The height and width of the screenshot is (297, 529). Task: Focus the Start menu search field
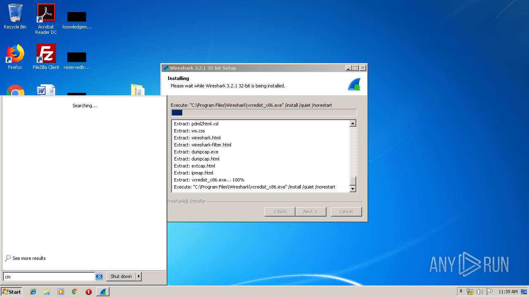(49, 277)
